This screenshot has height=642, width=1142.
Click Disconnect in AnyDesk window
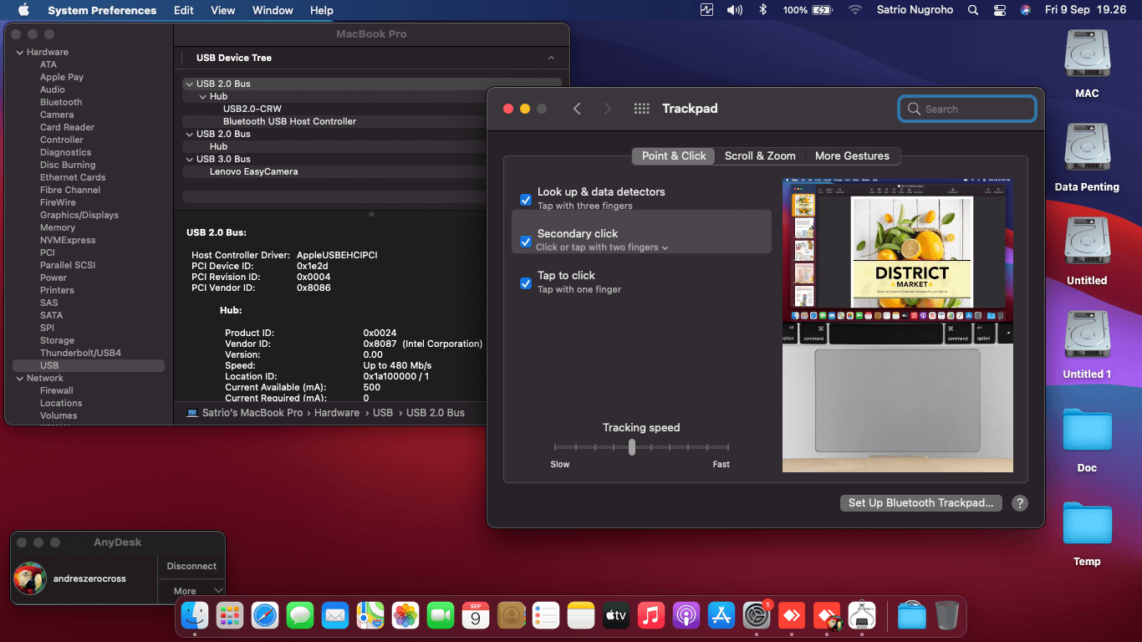click(191, 566)
